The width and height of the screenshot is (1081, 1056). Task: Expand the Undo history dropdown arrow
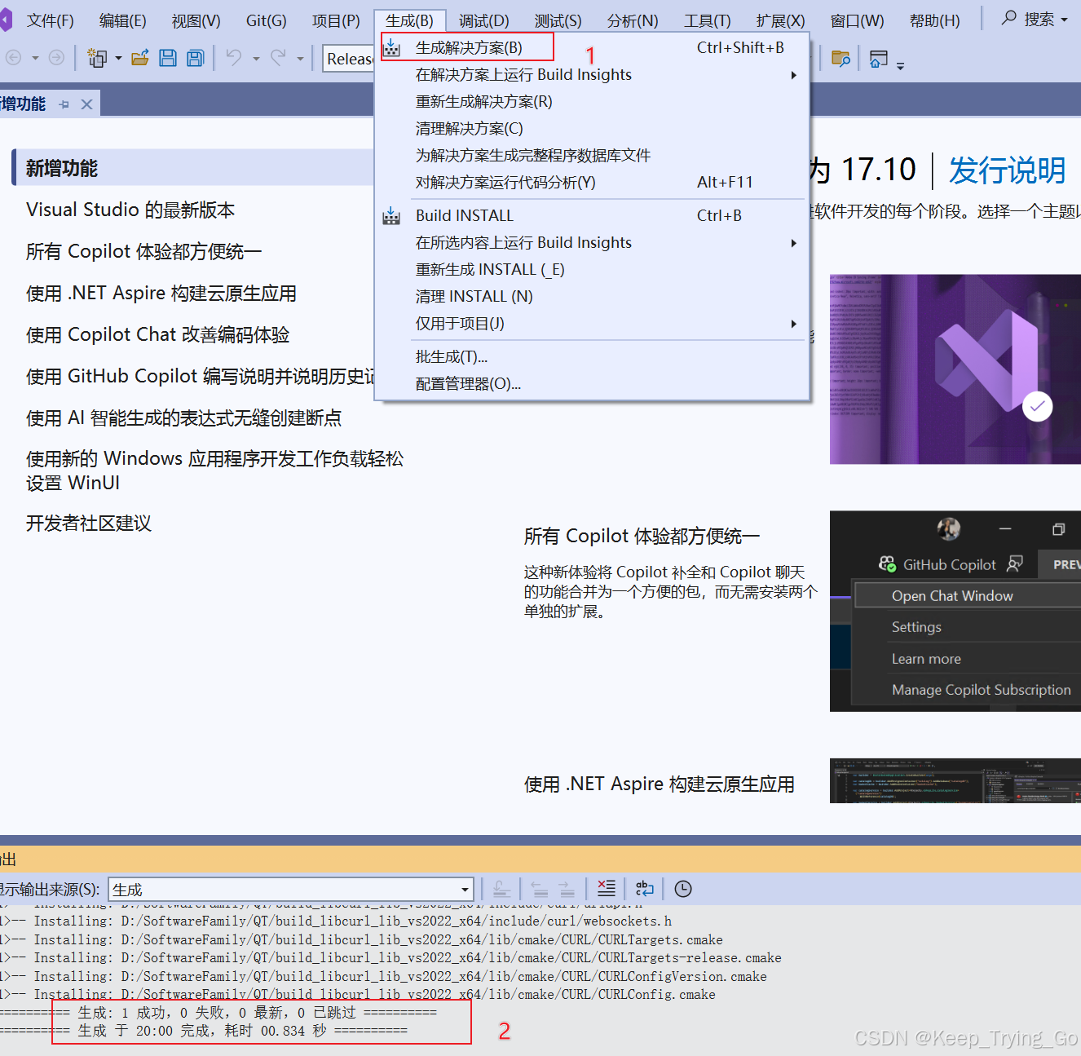(x=256, y=58)
